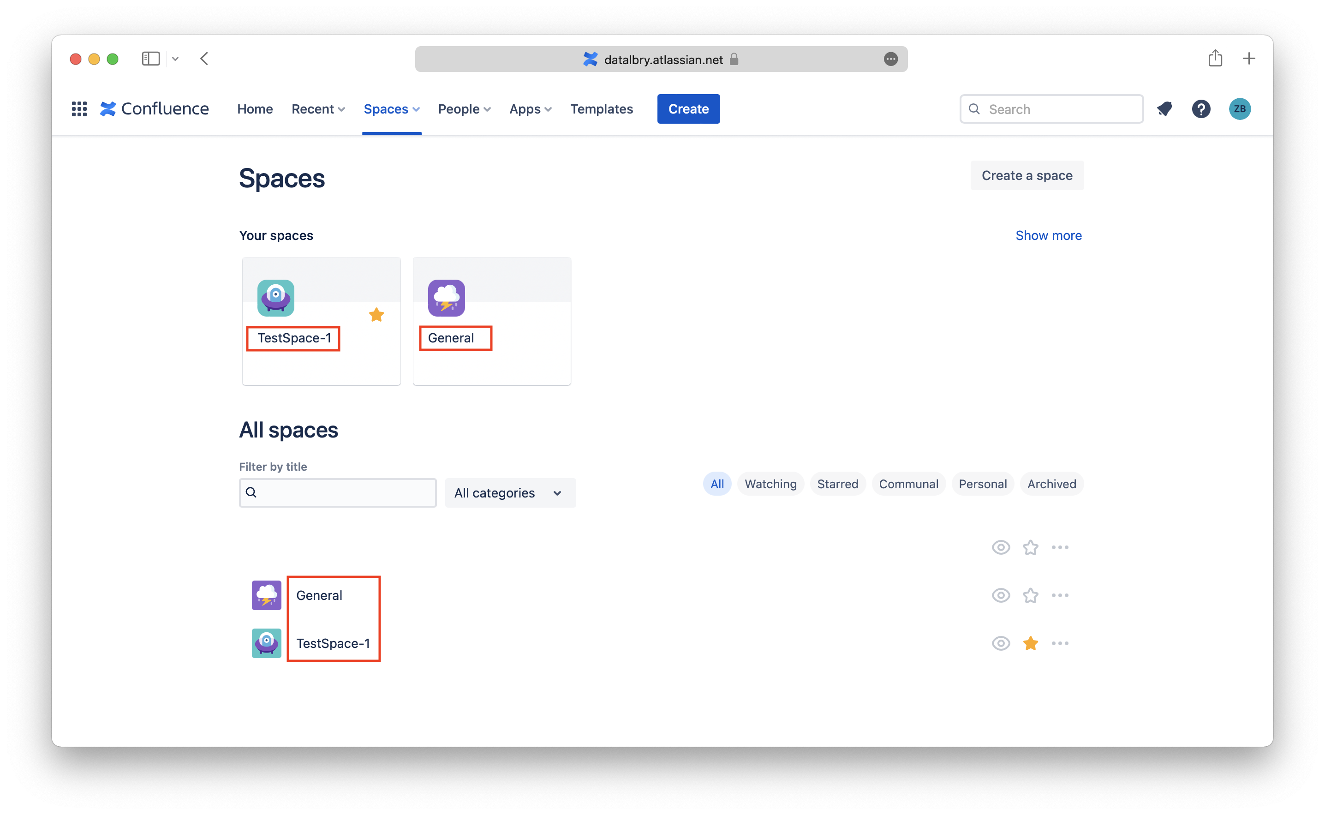The image size is (1325, 815).
Task: Click the Confluence logo
Action: point(155,109)
